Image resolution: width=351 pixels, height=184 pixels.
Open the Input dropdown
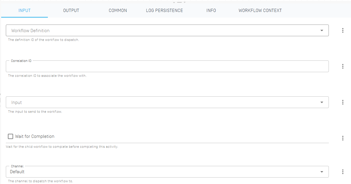(x=322, y=102)
